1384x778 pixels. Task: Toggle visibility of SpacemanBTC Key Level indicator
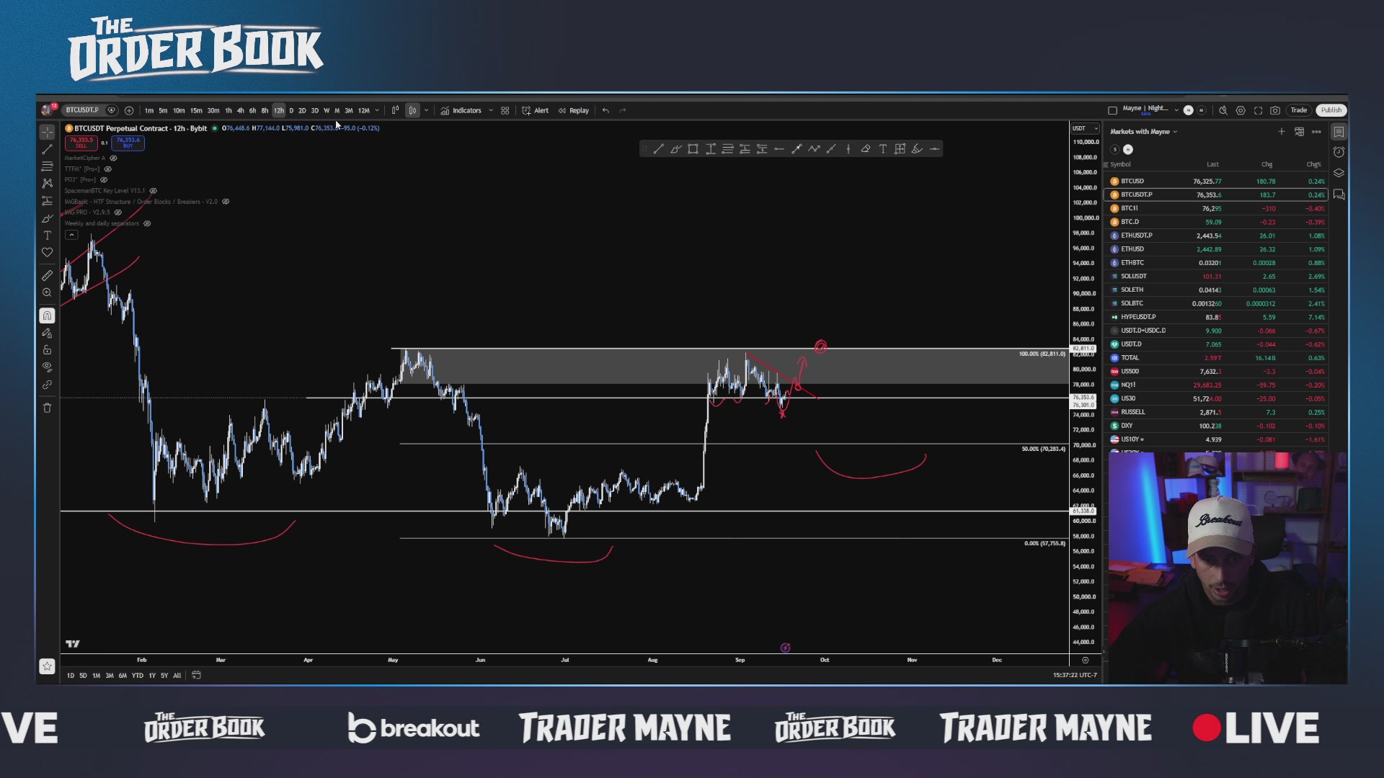(x=153, y=191)
